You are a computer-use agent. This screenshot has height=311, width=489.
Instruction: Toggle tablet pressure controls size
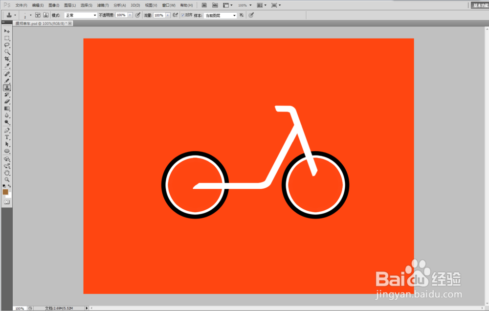(x=251, y=15)
